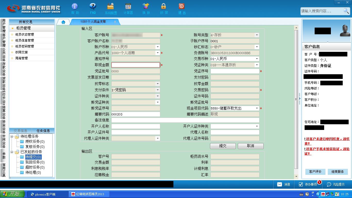352x198 pixels.
Task: Open 尾箱管理 menu item
Action: 32,58
